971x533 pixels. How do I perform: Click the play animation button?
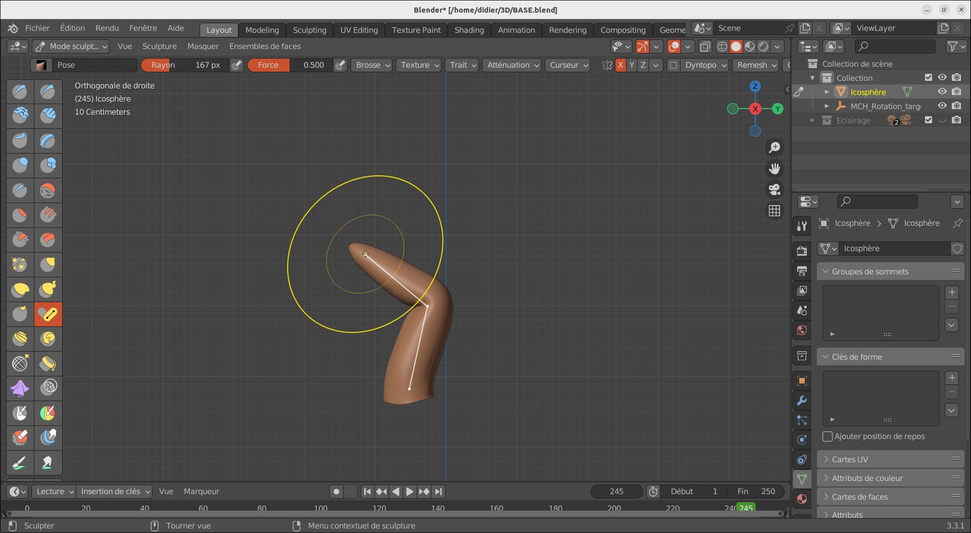pos(410,492)
